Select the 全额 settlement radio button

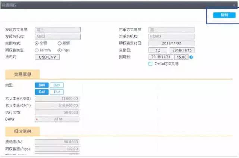click(37, 43)
